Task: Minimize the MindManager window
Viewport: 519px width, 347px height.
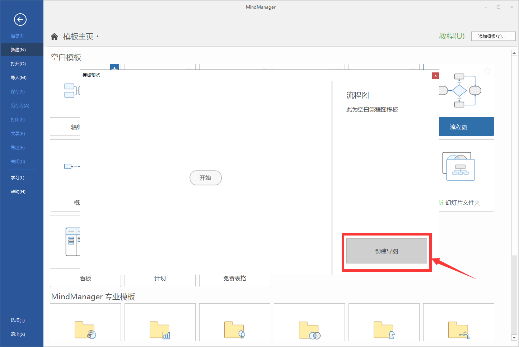Action: pos(486,7)
